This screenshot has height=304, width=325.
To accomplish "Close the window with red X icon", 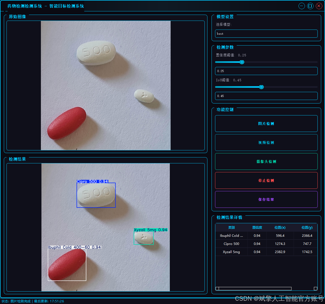I will [319, 6].
